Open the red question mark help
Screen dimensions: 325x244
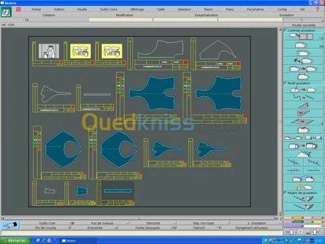pos(318,9)
